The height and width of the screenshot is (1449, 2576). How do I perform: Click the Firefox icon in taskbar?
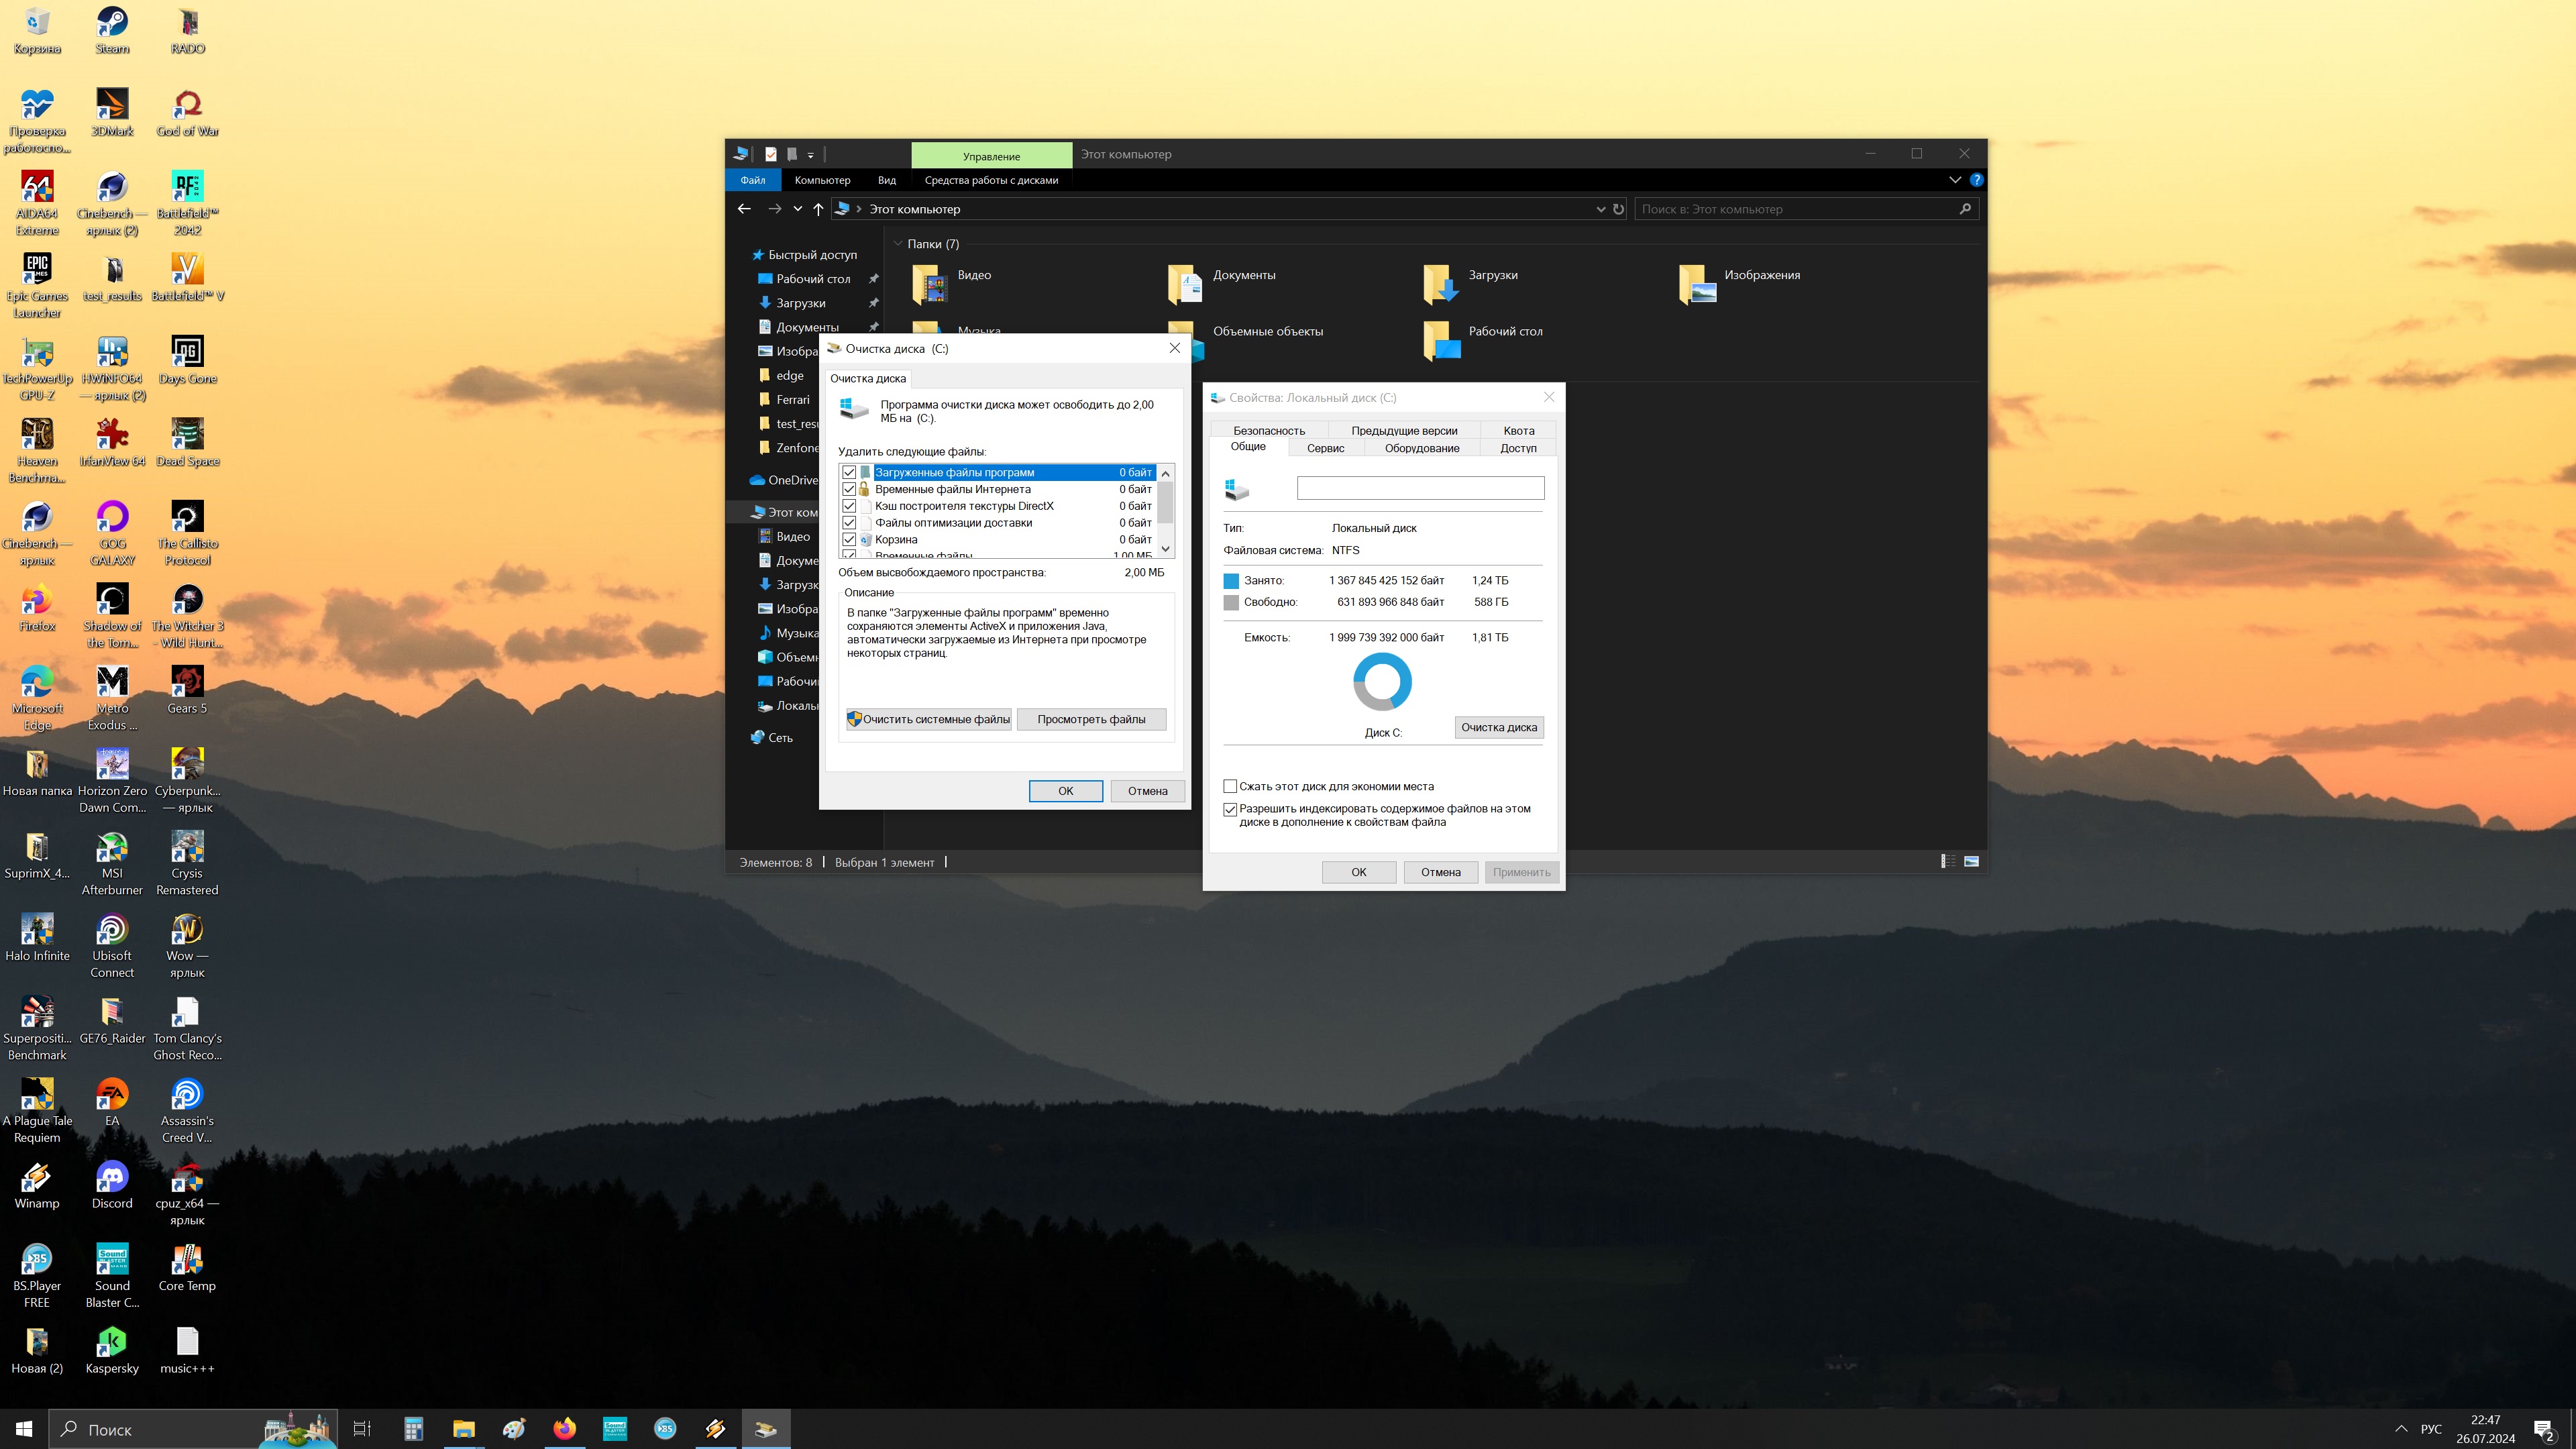[x=565, y=1429]
